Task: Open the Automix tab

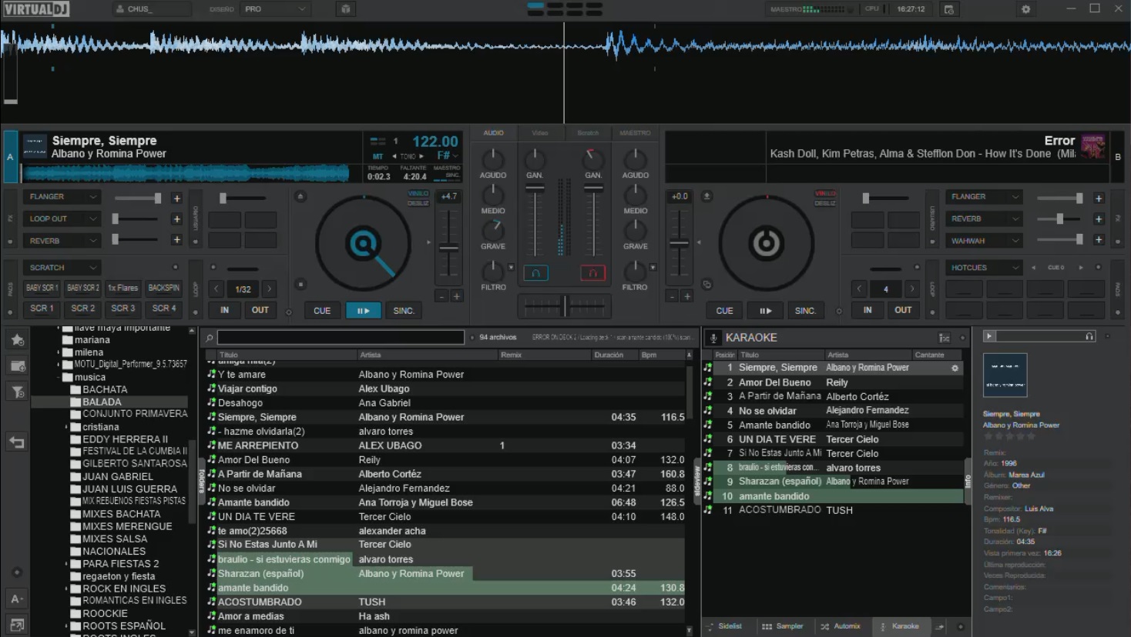Action: click(x=841, y=626)
